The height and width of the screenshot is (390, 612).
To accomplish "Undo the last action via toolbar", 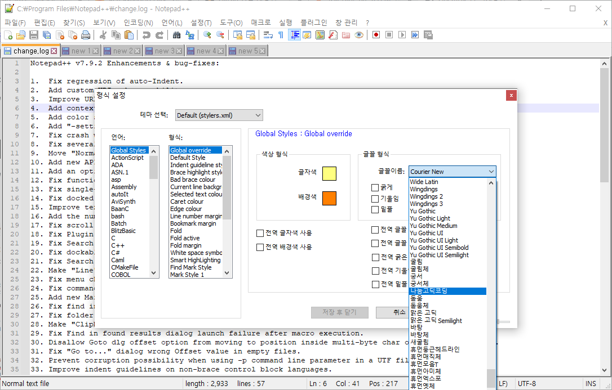I will [147, 35].
